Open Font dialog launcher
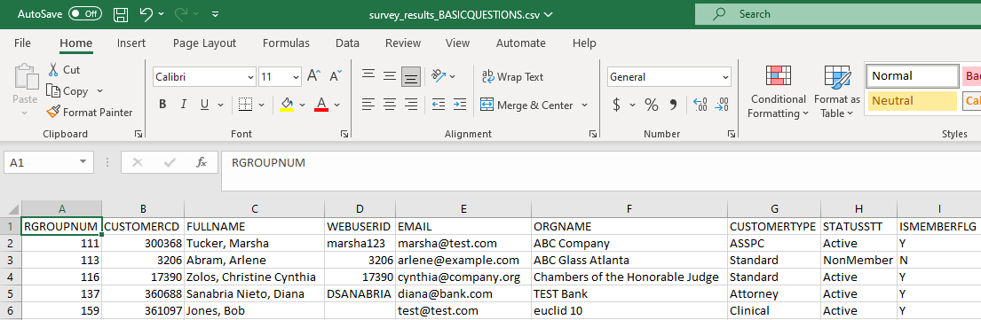This screenshot has width=981, height=320. coord(344,134)
